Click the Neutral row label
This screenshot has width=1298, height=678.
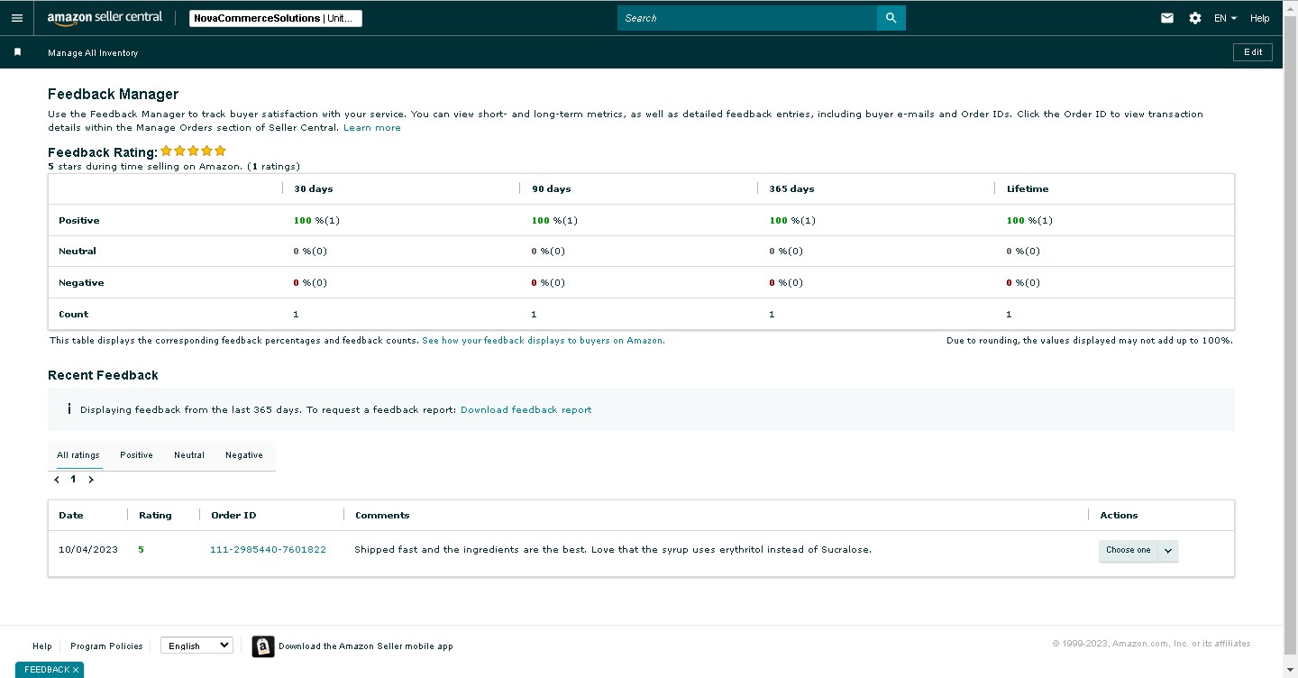(78, 252)
